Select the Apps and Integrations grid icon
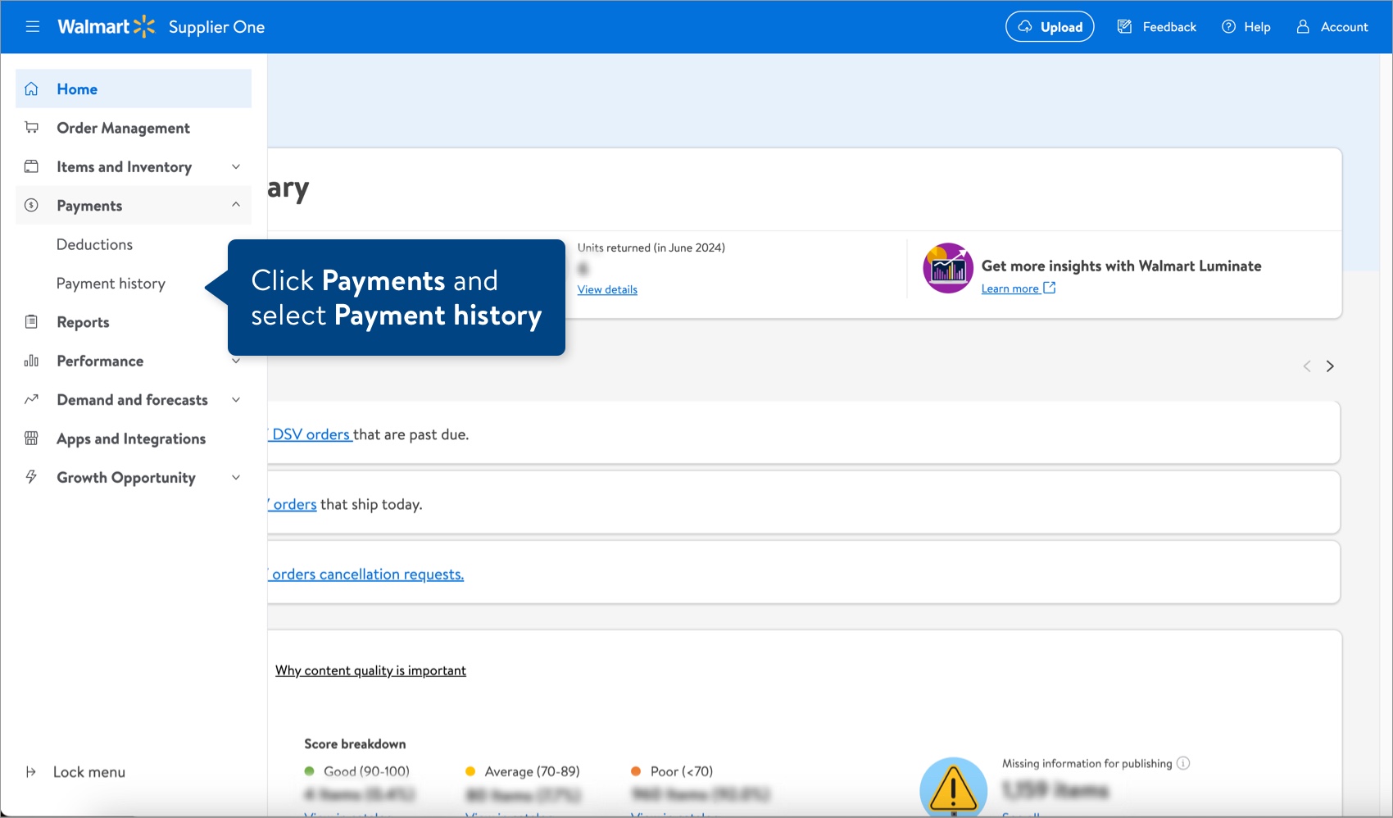 [31, 439]
